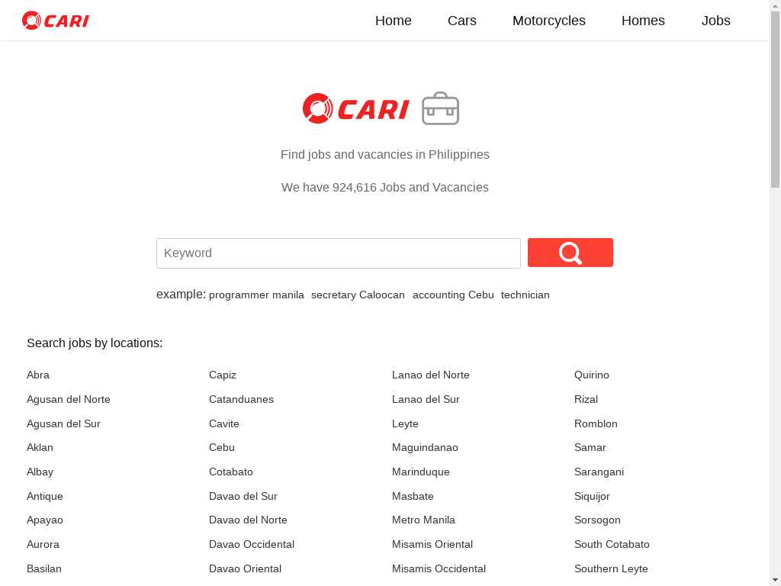
Task: Browse jobs in Metro Manila
Action: click(x=423, y=520)
